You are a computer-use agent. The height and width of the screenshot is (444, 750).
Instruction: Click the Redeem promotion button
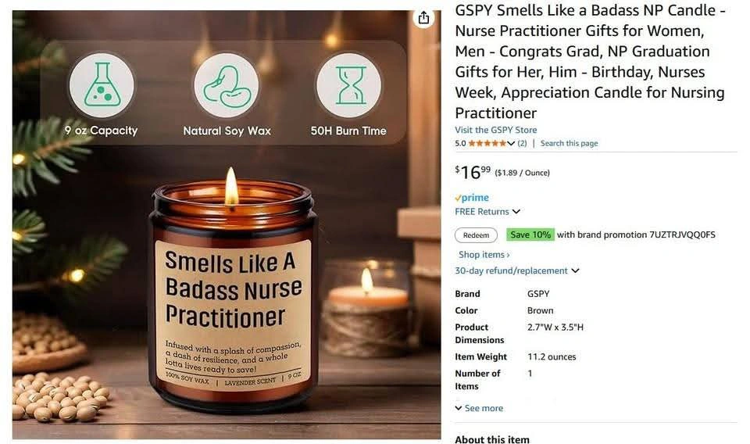click(x=476, y=235)
